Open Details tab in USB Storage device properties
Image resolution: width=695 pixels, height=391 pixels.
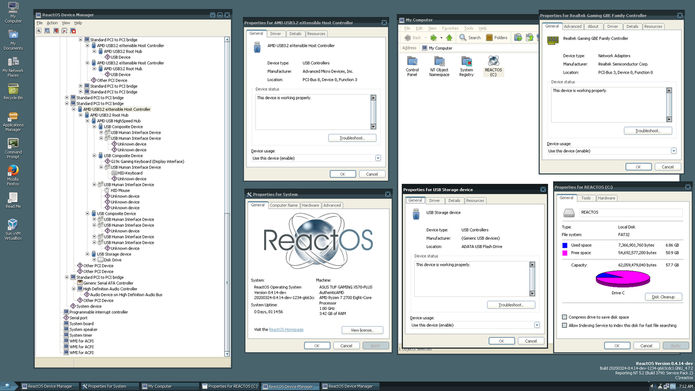[454, 200]
